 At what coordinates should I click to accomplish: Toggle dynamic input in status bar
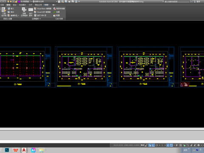click(x=150, y=145)
